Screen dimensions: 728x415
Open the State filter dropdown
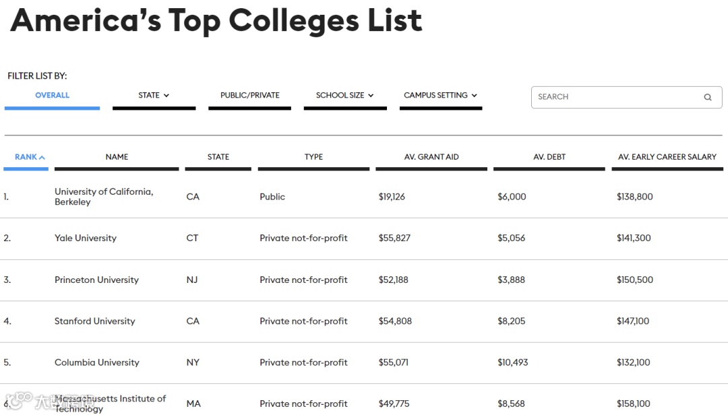pos(154,96)
